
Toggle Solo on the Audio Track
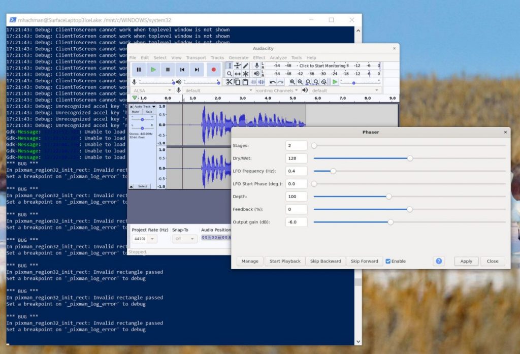pos(149,112)
